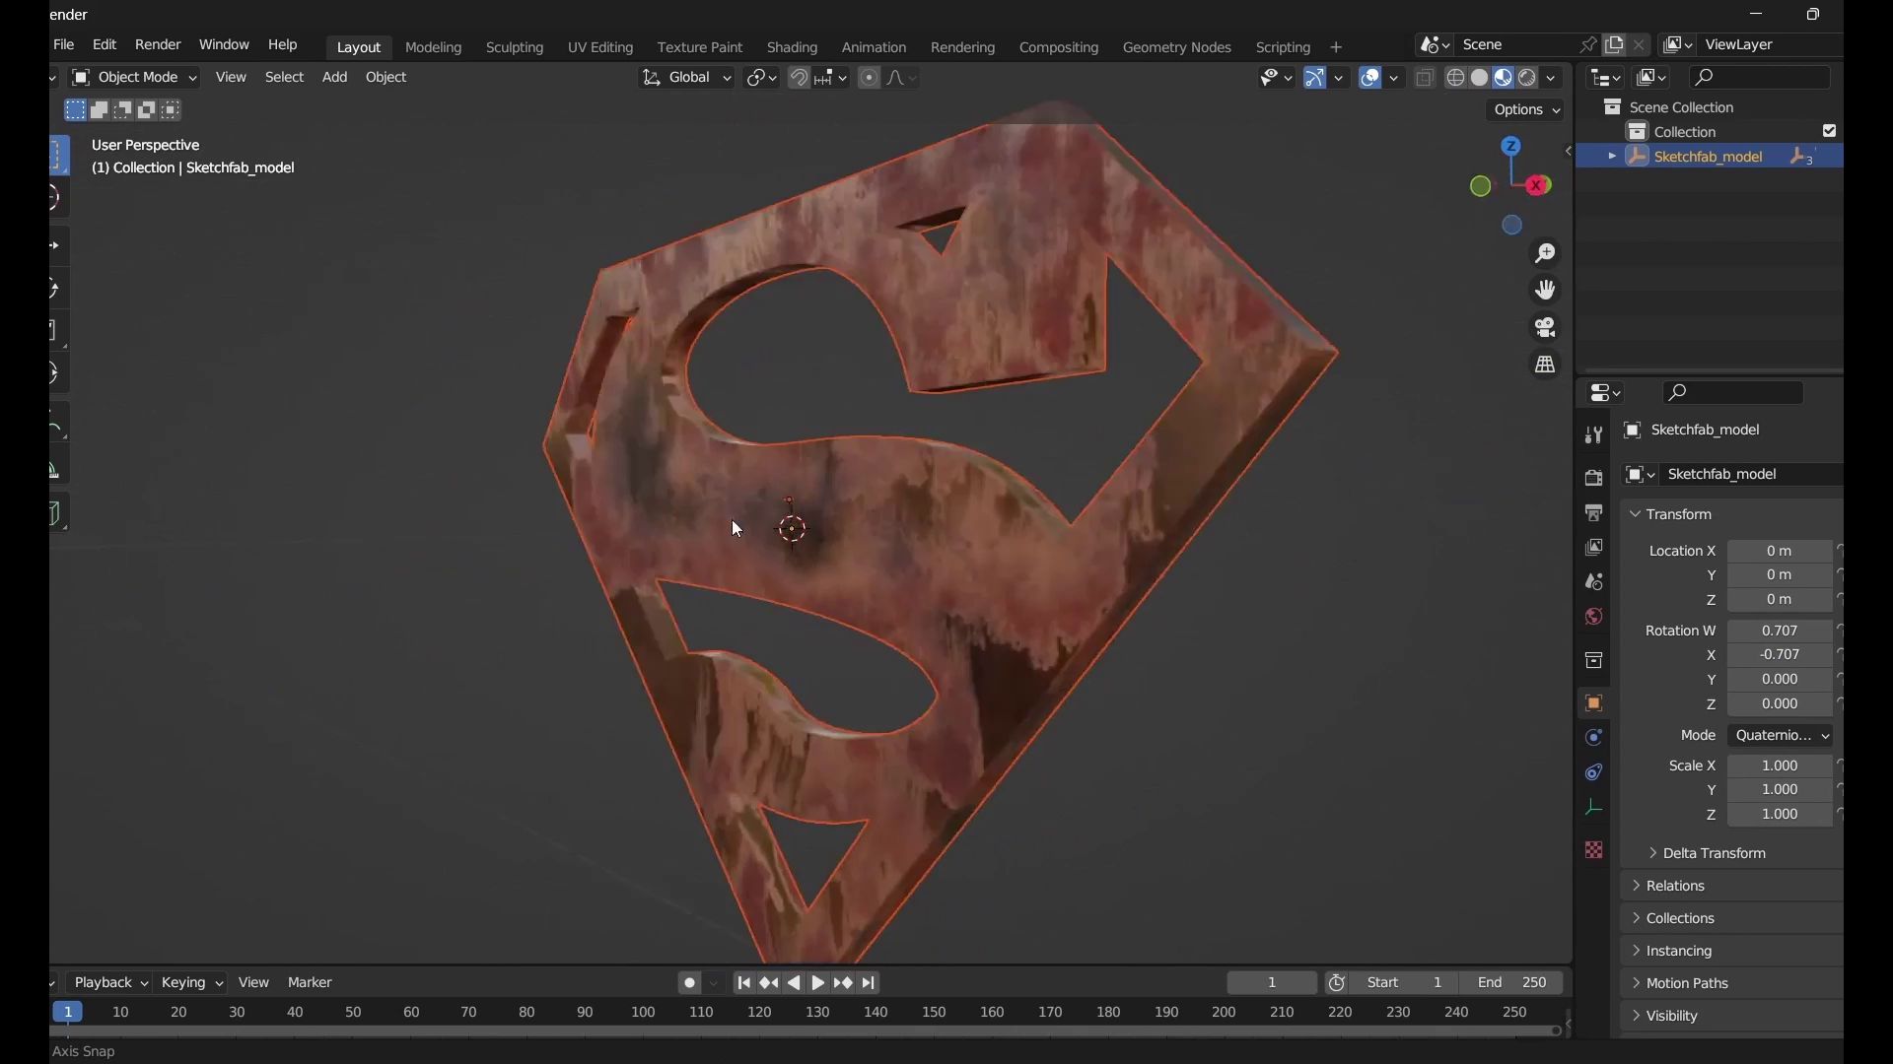1893x1064 pixels.
Task: Toggle X-Ray display
Action: coord(1426,78)
